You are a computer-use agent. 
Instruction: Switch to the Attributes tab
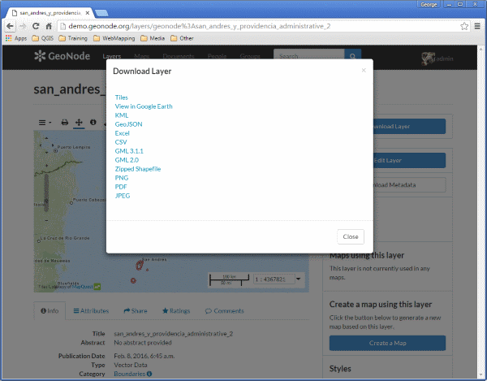point(91,311)
